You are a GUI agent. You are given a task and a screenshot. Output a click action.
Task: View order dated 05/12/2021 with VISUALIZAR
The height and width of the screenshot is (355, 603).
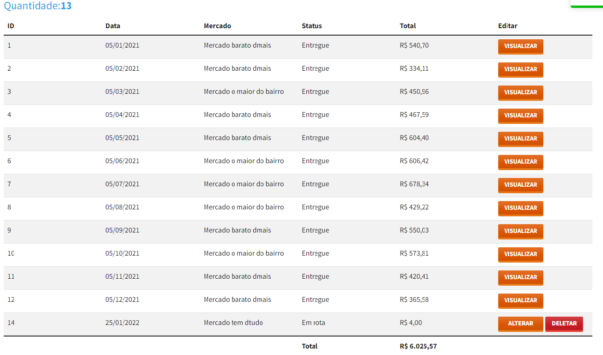click(520, 301)
